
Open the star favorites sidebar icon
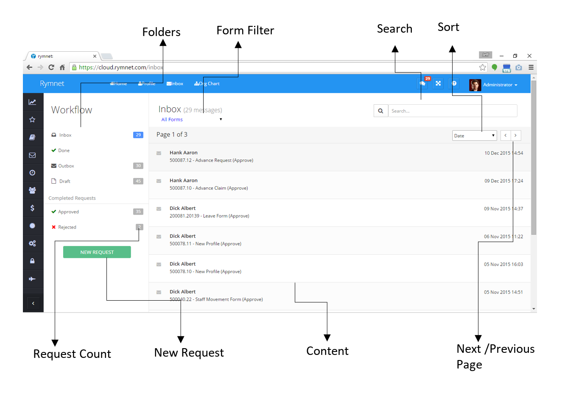pos(32,120)
